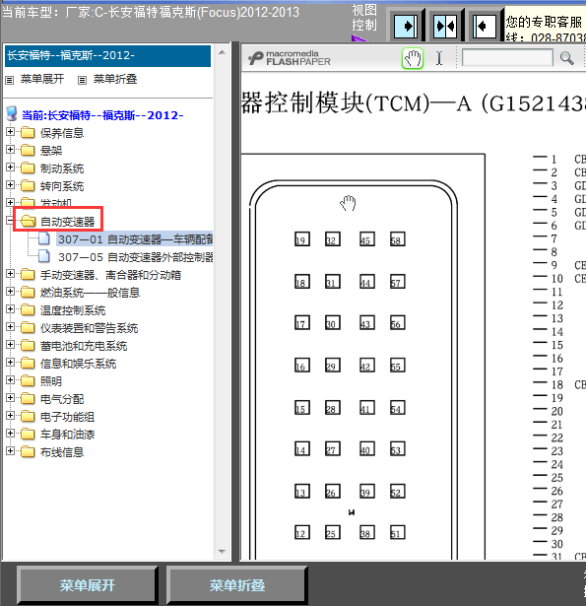This screenshot has height=606, width=586.
Task: Click the FlashPaper search magnifier icon
Action: pyautogui.click(x=566, y=58)
